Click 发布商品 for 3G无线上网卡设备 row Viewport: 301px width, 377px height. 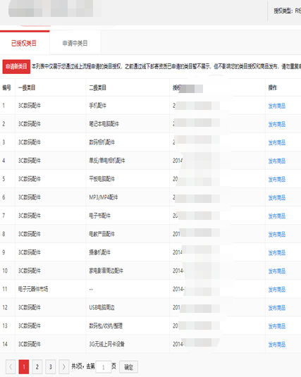pyautogui.click(x=277, y=345)
